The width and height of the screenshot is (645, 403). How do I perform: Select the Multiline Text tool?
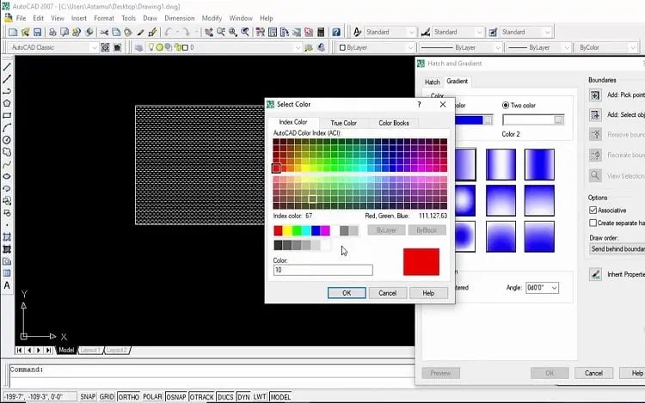pos(7,285)
